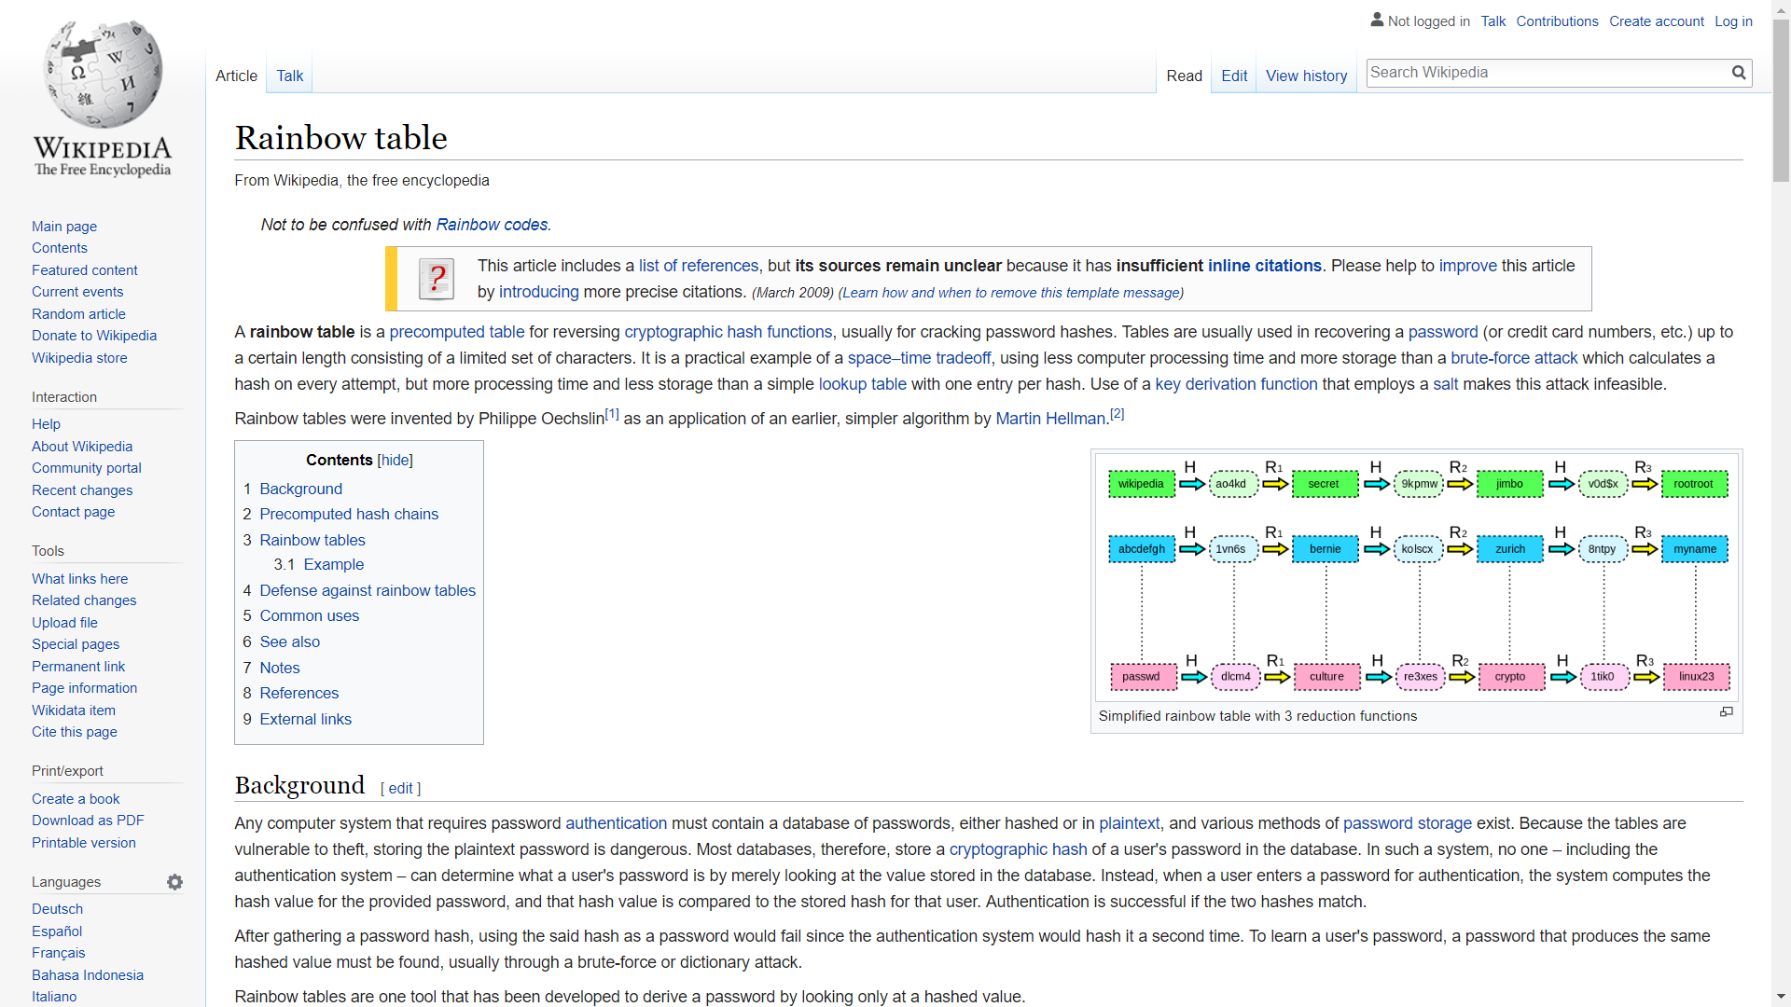Open the Rainbow tables contents entry
Image resolution: width=1791 pixels, height=1007 pixels.
[312, 540]
